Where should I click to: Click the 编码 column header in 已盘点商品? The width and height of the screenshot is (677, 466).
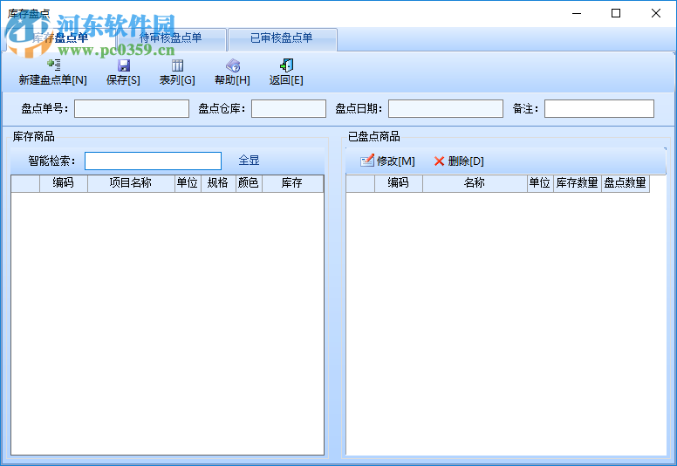398,183
